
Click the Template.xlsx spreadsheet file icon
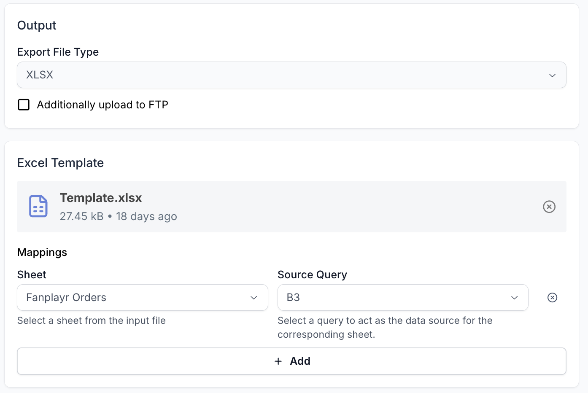[x=38, y=206]
